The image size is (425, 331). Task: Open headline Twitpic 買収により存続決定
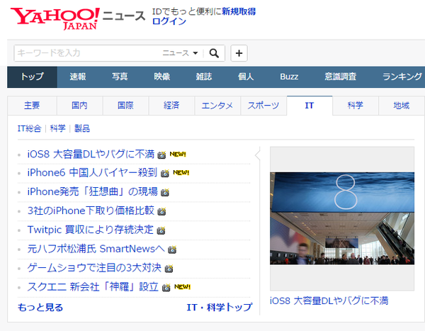(x=91, y=230)
